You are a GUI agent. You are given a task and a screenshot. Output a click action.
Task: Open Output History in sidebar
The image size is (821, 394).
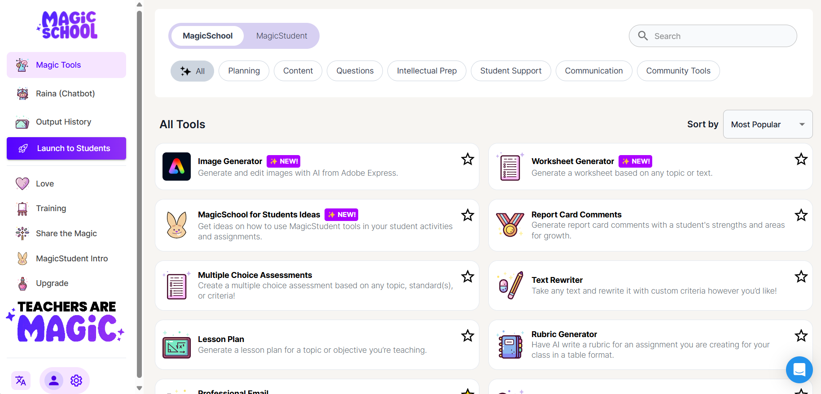pyautogui.click(x=63, y=122)
